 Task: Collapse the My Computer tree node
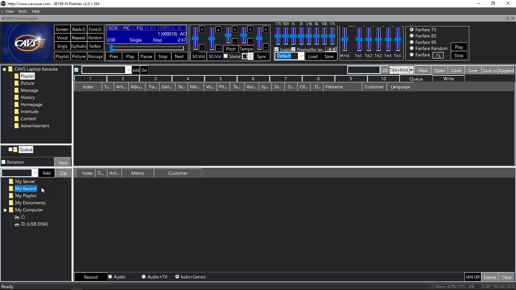click(x=5, y=210)
